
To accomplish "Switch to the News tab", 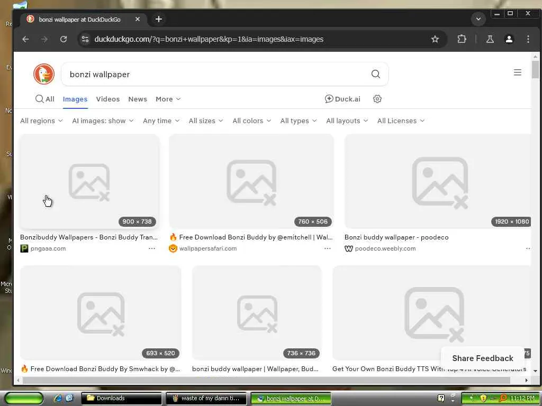I will (x=138, y=99).
